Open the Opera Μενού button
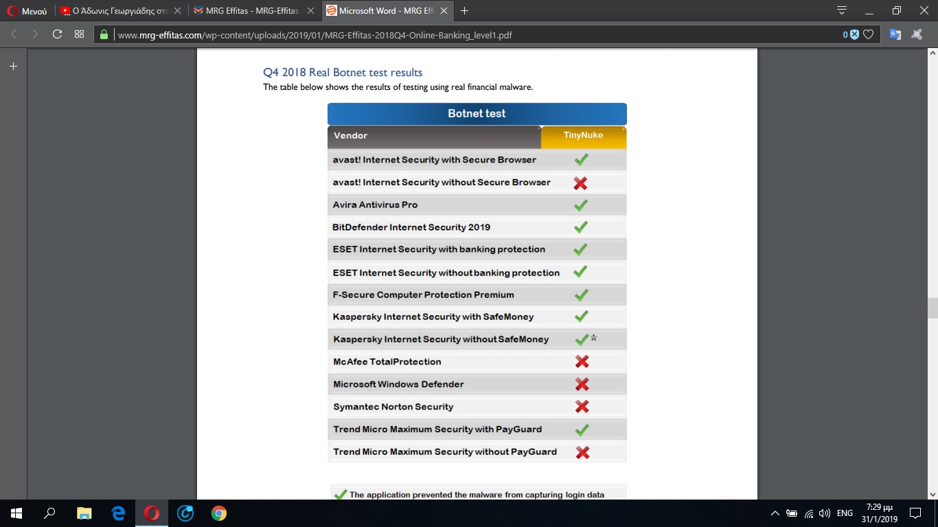 [x=27, y=11]
